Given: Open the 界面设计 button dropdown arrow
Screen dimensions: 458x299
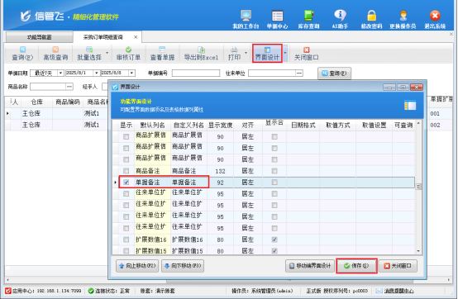Looking at the screenshot, I should 285,54.
